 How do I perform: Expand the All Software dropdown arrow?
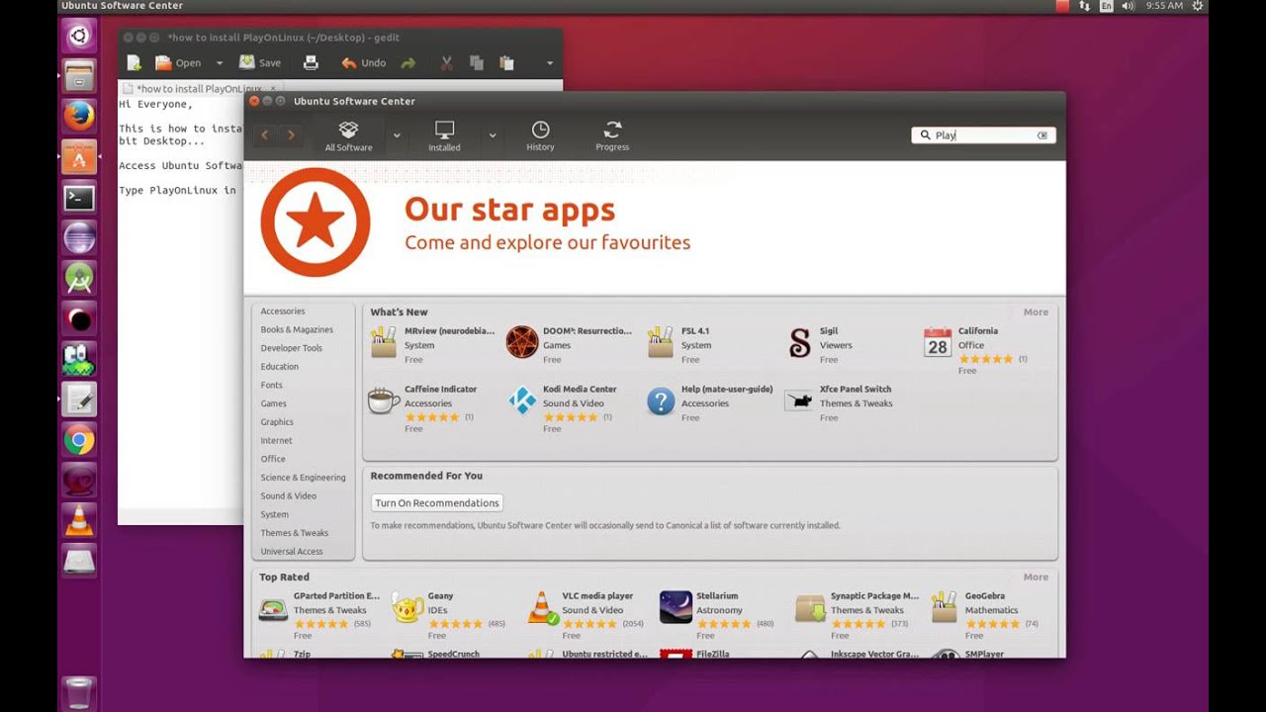click(397, 135)
